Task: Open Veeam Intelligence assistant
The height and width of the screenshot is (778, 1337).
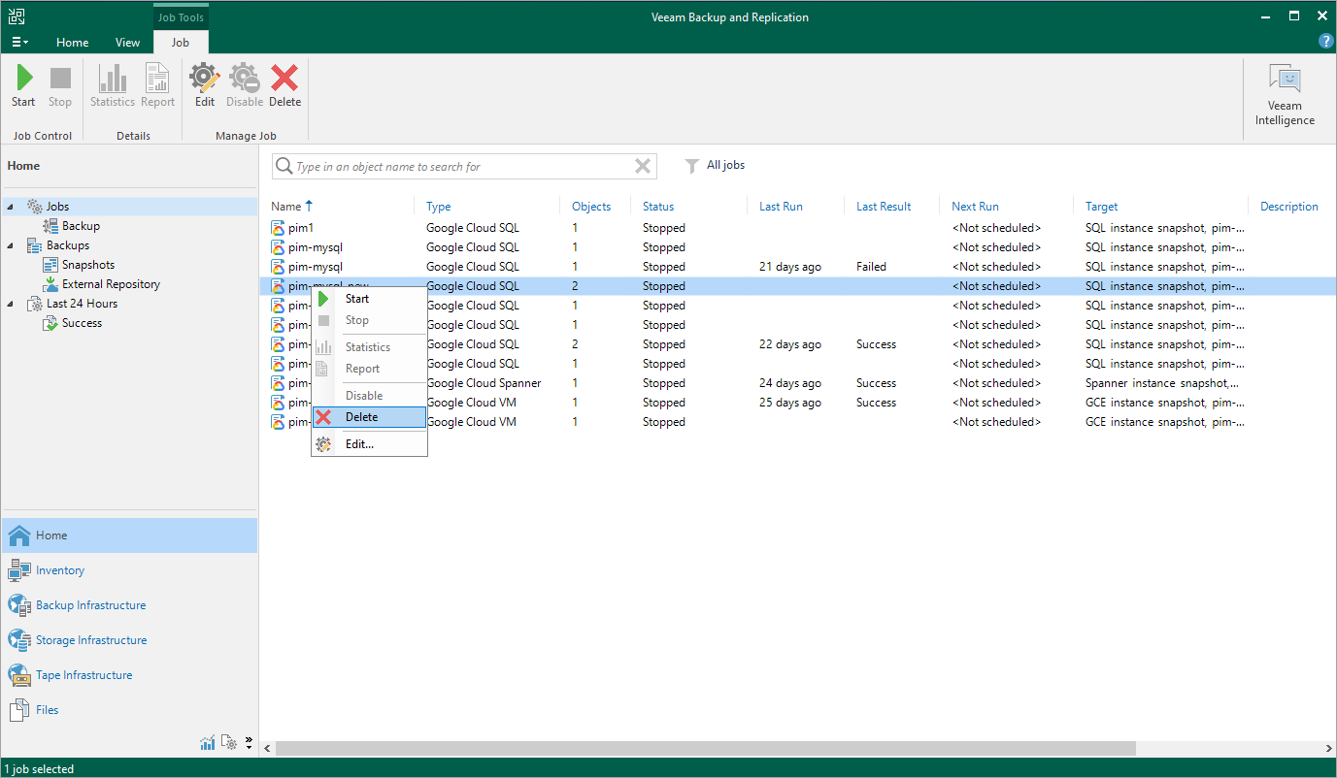Action: click(x=1285, y=95)
